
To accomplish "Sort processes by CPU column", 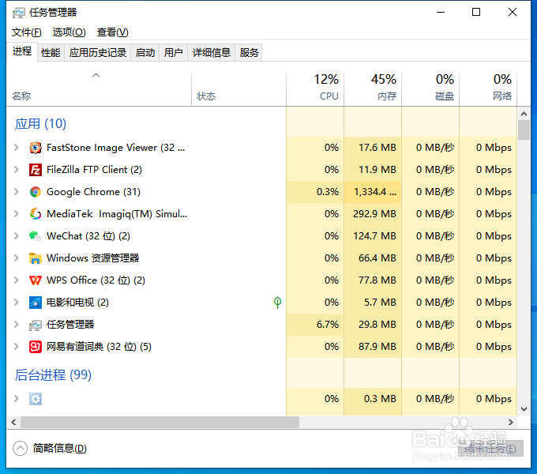I will click(315, 88).
